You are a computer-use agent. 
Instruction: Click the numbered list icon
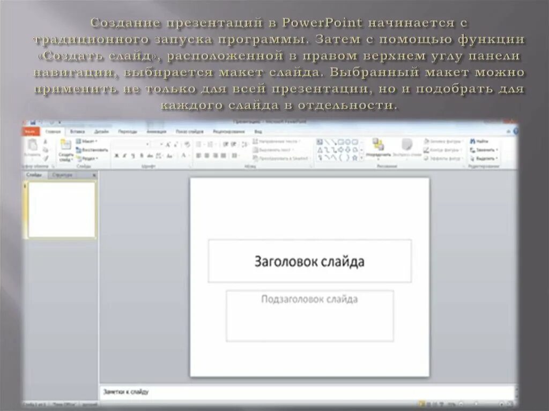(211, 144)
